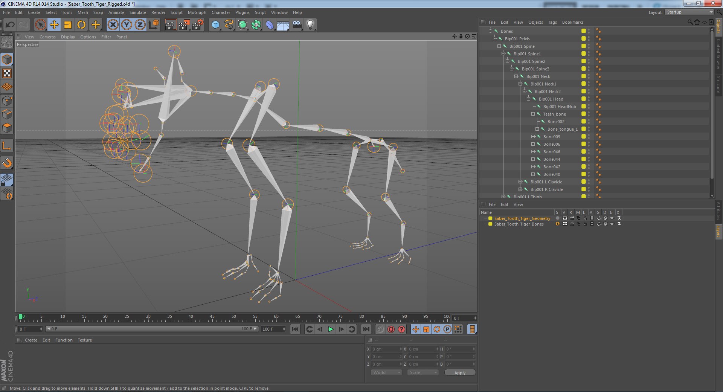Toggle X axis lock
723x392 pixels.
(x=113, y=25)
